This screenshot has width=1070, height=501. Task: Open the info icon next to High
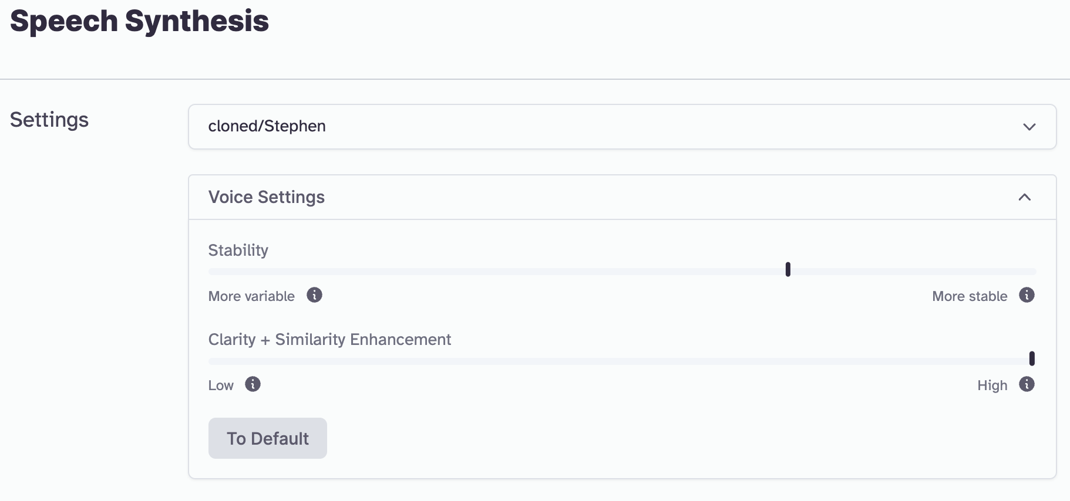click(x=1027, y=384)
